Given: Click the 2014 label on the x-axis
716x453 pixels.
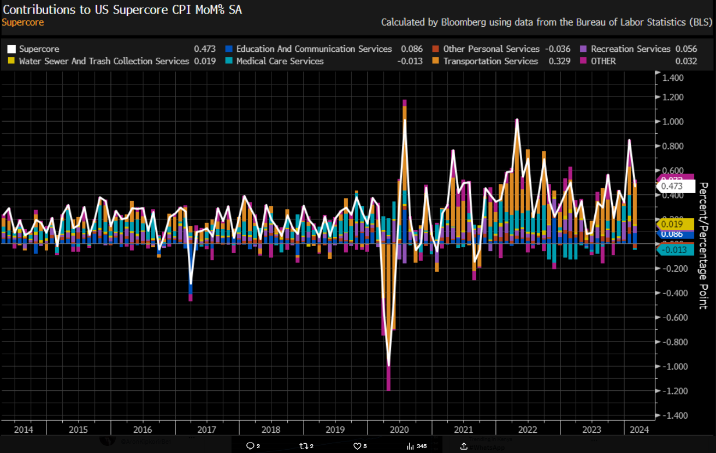Looking at the screenshot, I should tap(23, 429).
